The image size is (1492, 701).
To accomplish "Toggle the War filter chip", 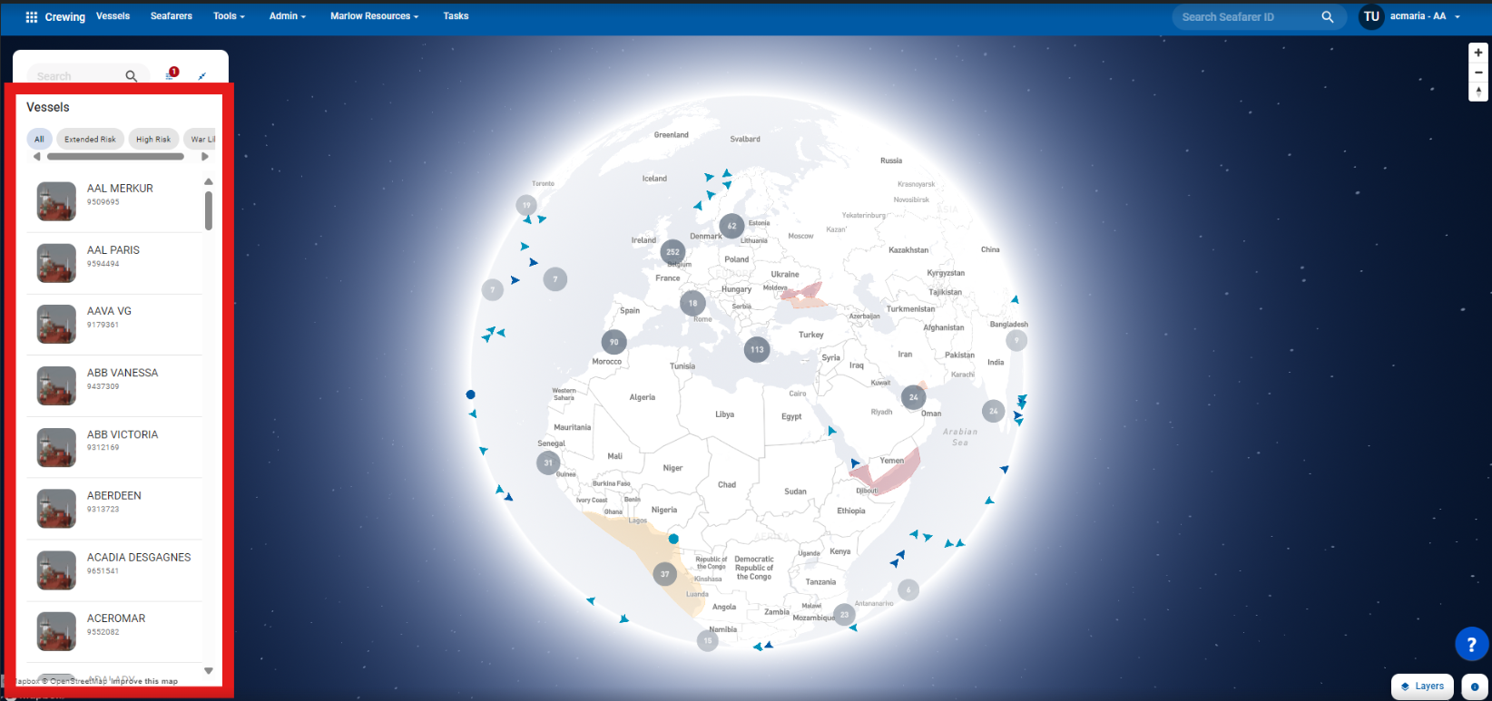I will (x=200, y=139).
